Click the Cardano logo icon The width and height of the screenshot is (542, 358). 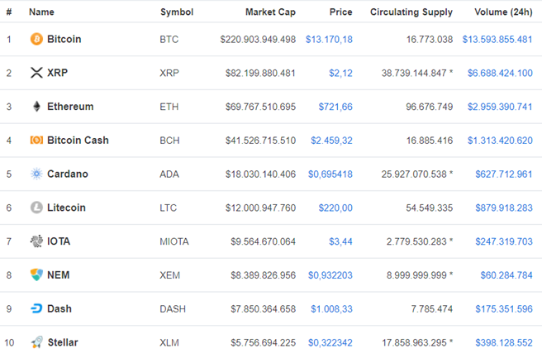tap(36, 174)
